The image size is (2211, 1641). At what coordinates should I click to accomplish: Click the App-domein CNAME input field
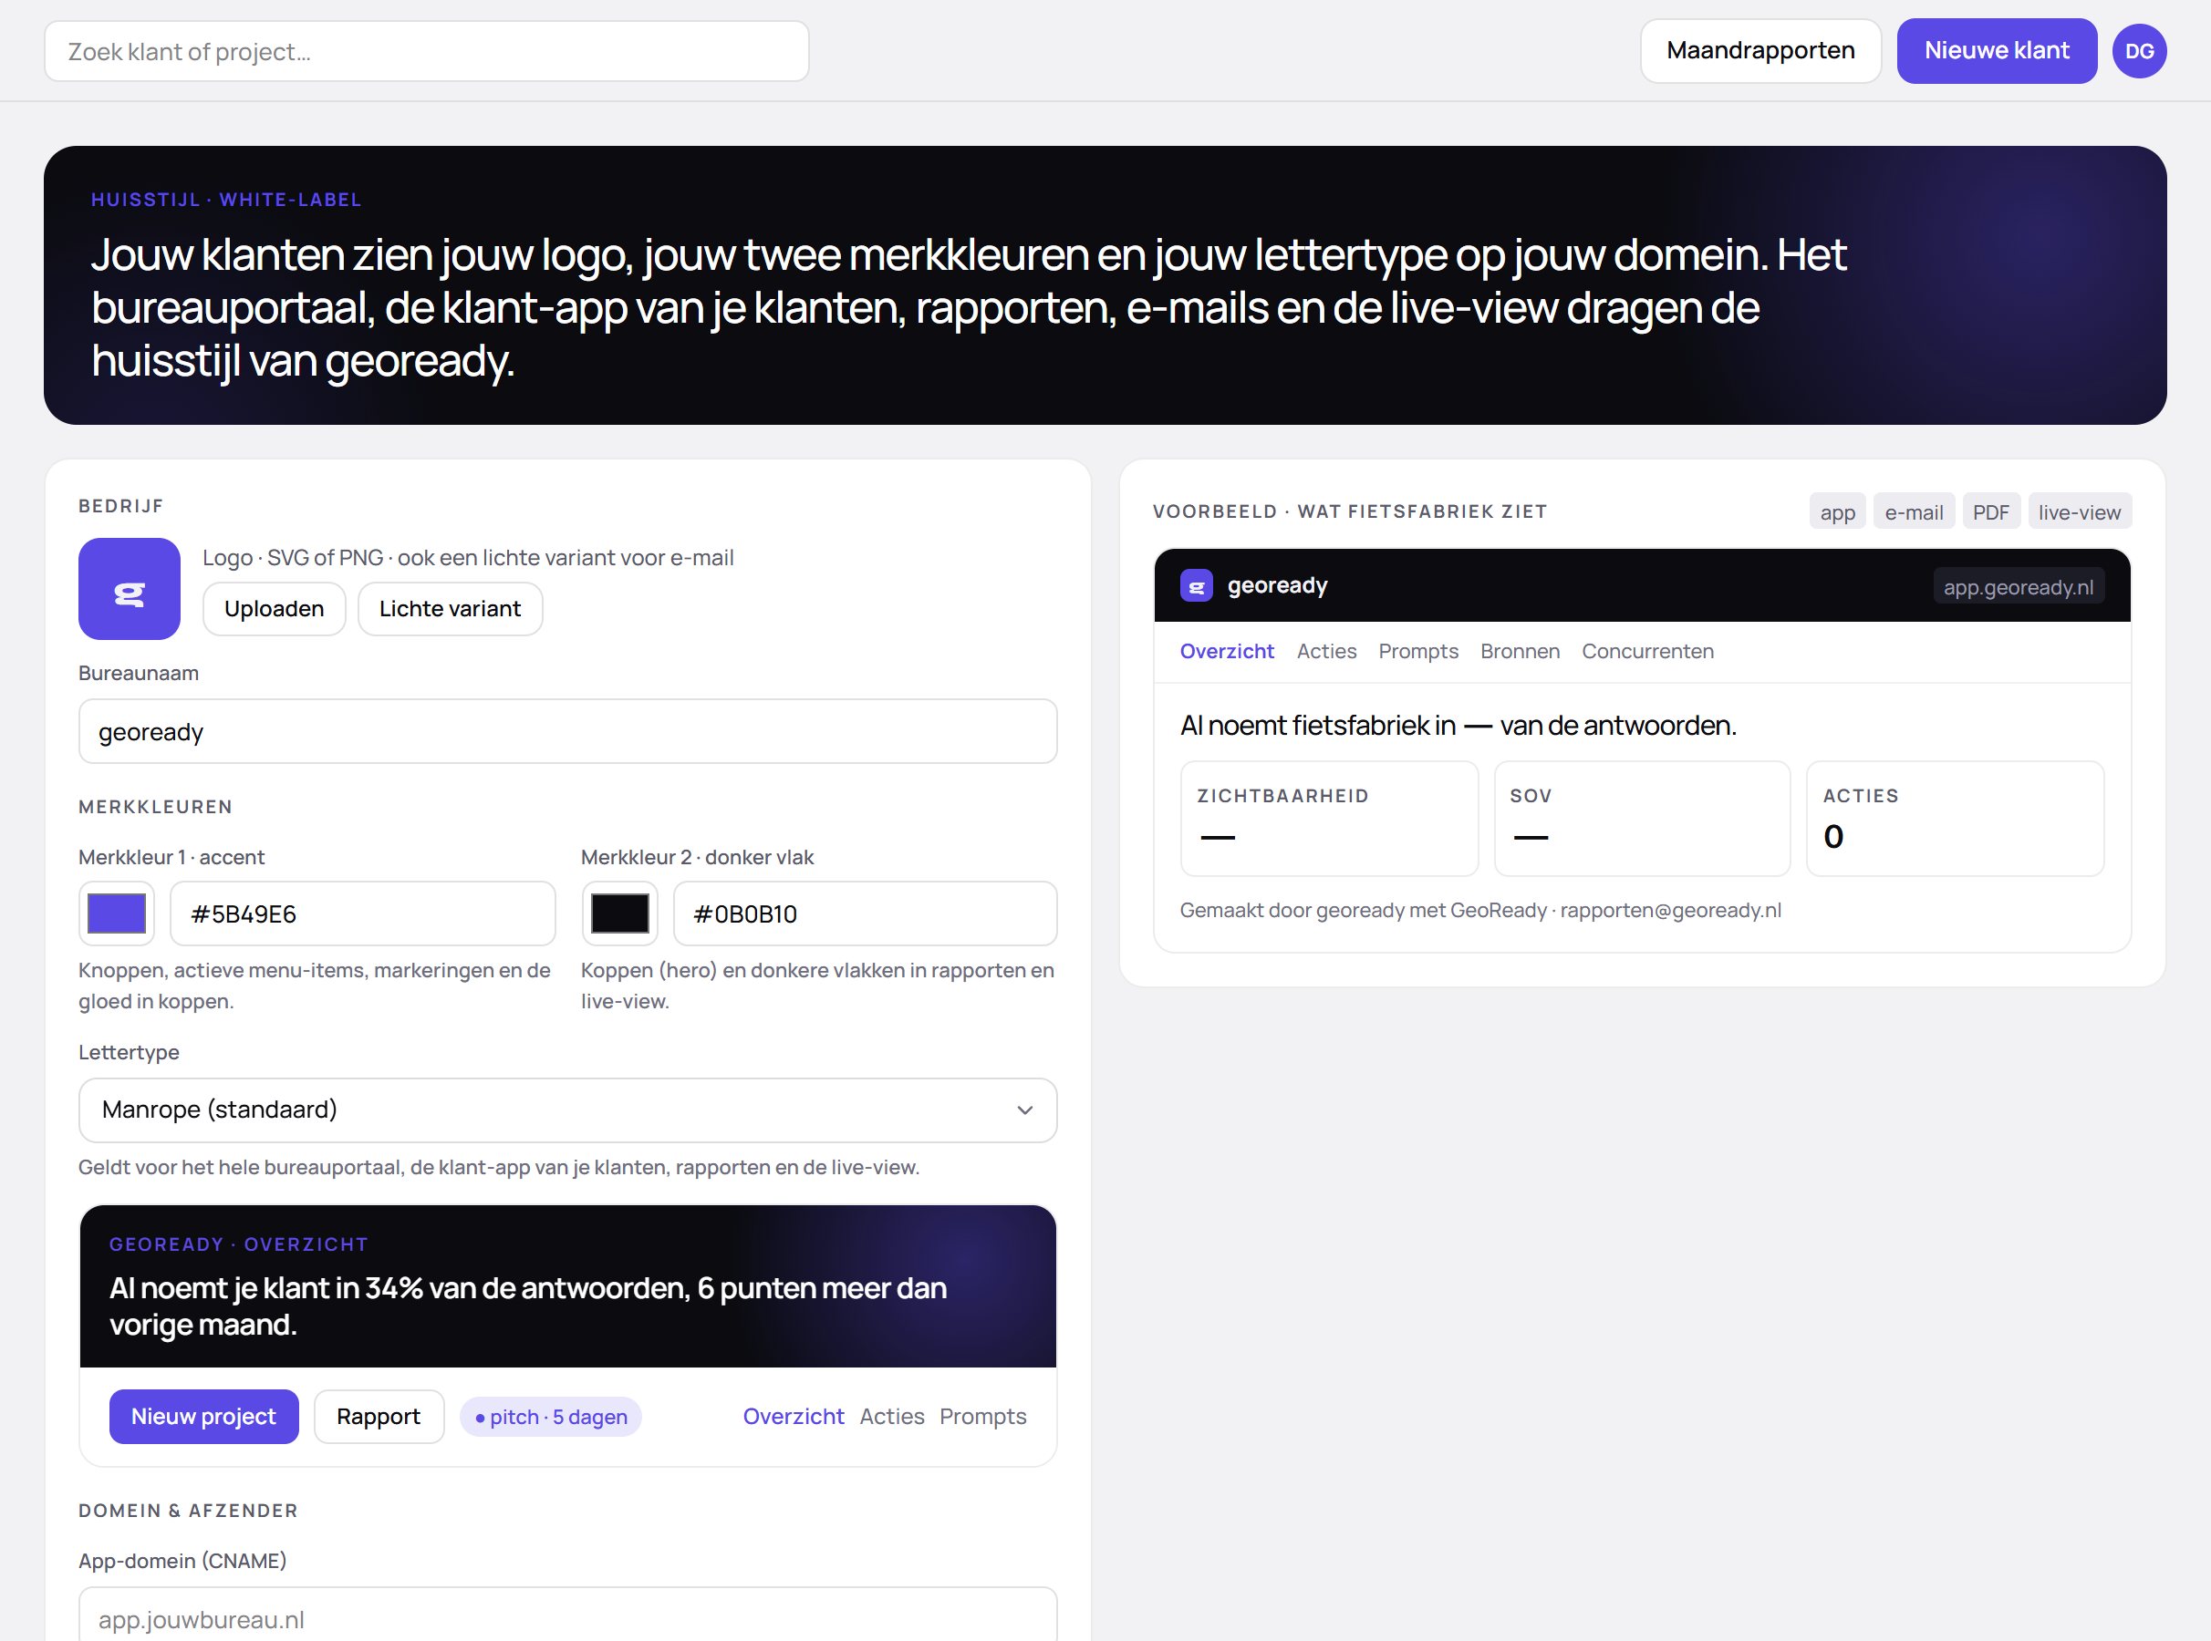[567, 1615]
